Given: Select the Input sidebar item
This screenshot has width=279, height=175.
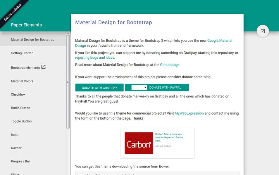Looking at the screenshot, I should coord(15,135).
